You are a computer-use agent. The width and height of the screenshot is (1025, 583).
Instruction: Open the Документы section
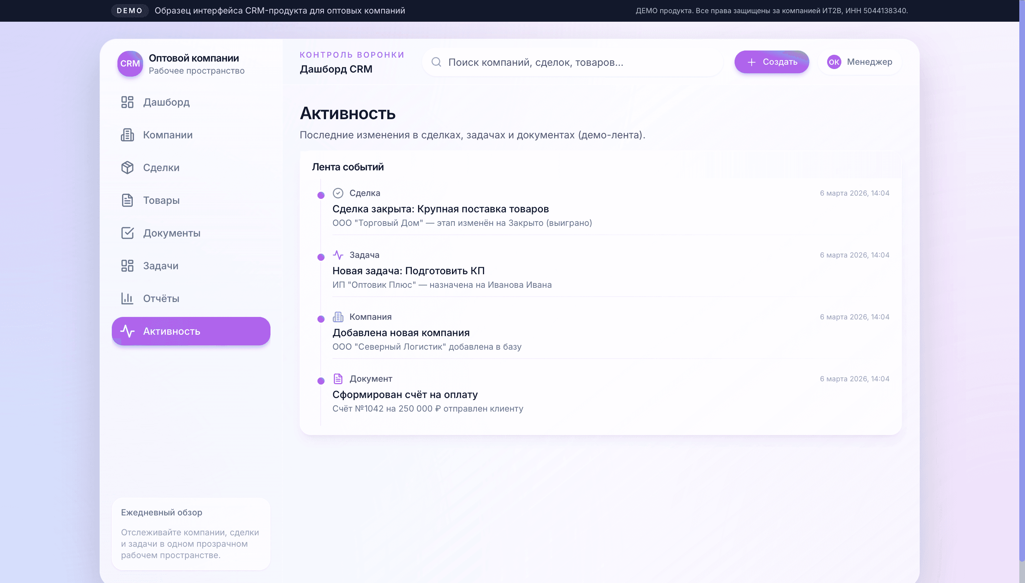[172, 233]
